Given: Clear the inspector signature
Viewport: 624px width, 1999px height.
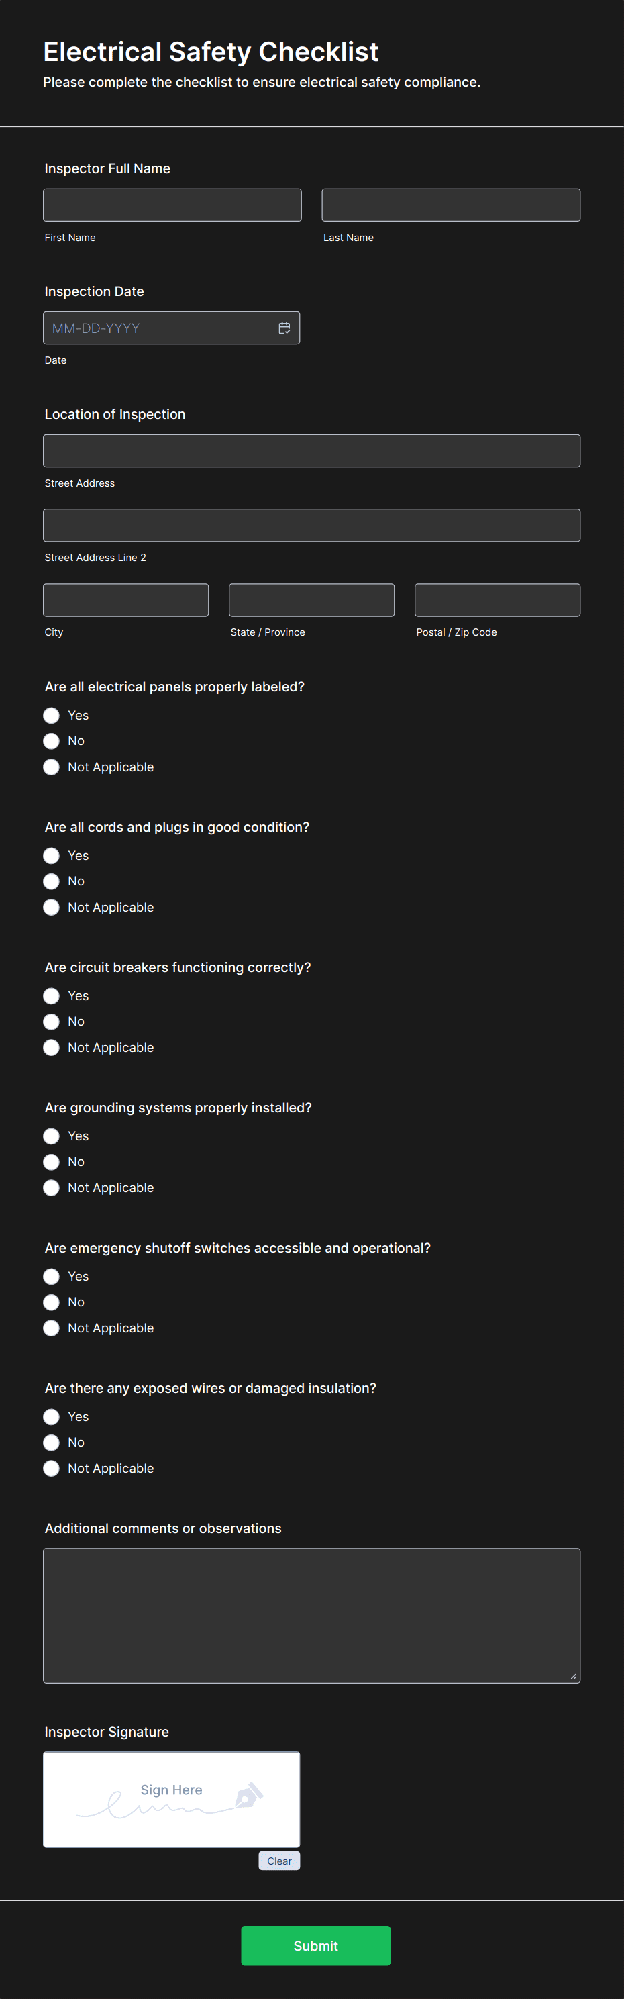Looking at the screenshot, I should pos(279,1861).
